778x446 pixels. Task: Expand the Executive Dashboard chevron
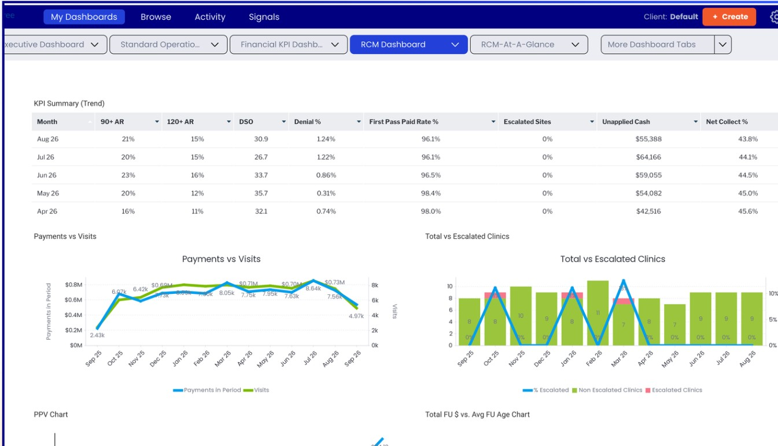pyautogui.click(x=95, y=45)
